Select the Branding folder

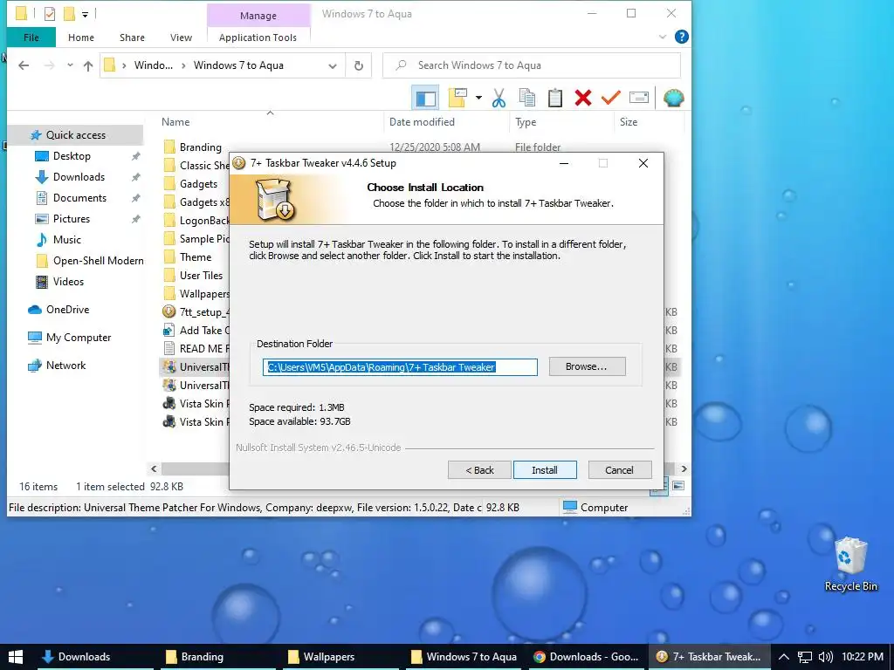coord(200,147)
